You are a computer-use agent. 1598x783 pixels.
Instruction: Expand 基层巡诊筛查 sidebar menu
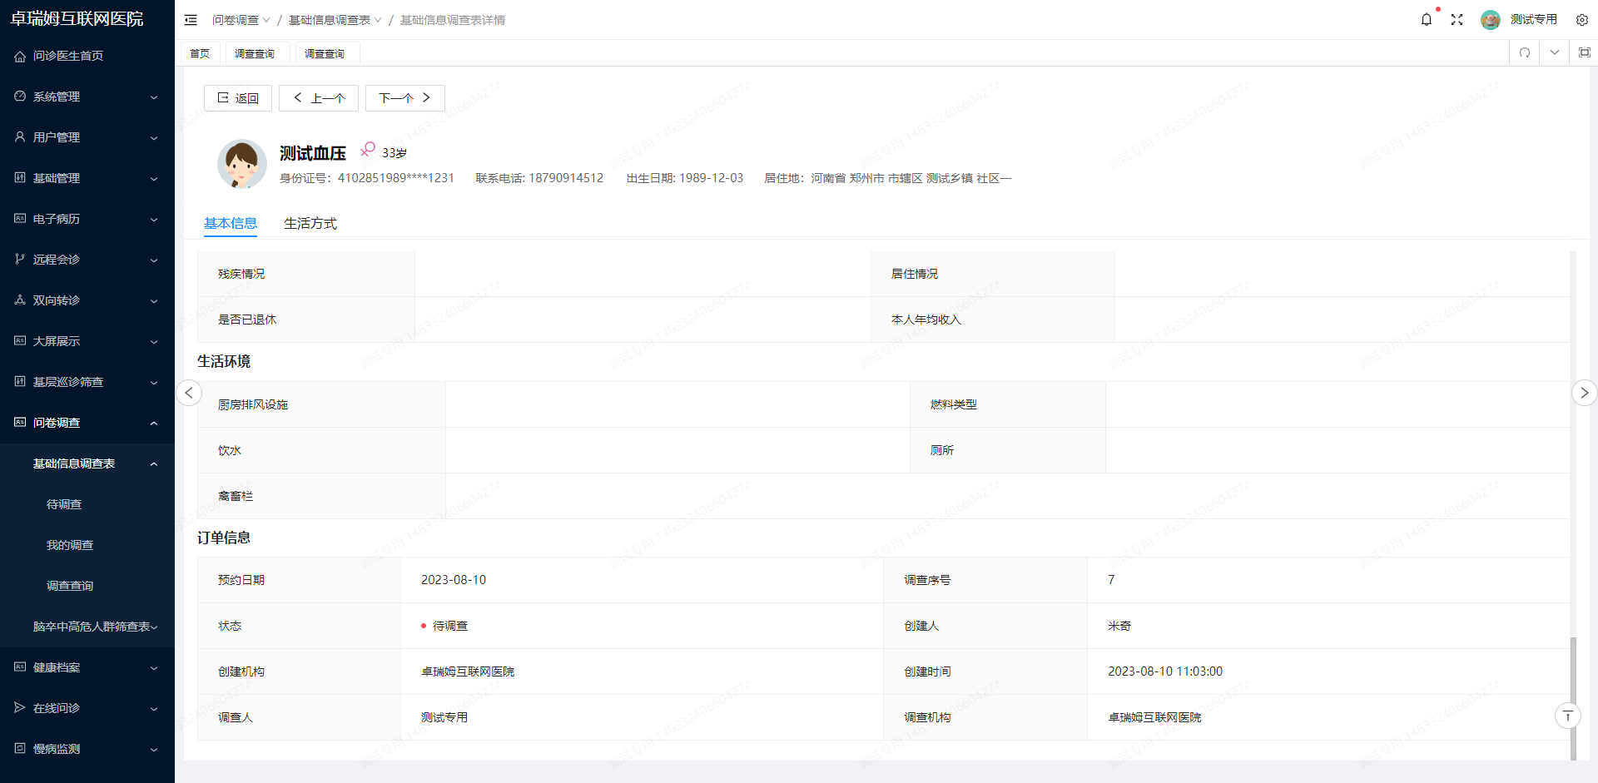(87, 382)
